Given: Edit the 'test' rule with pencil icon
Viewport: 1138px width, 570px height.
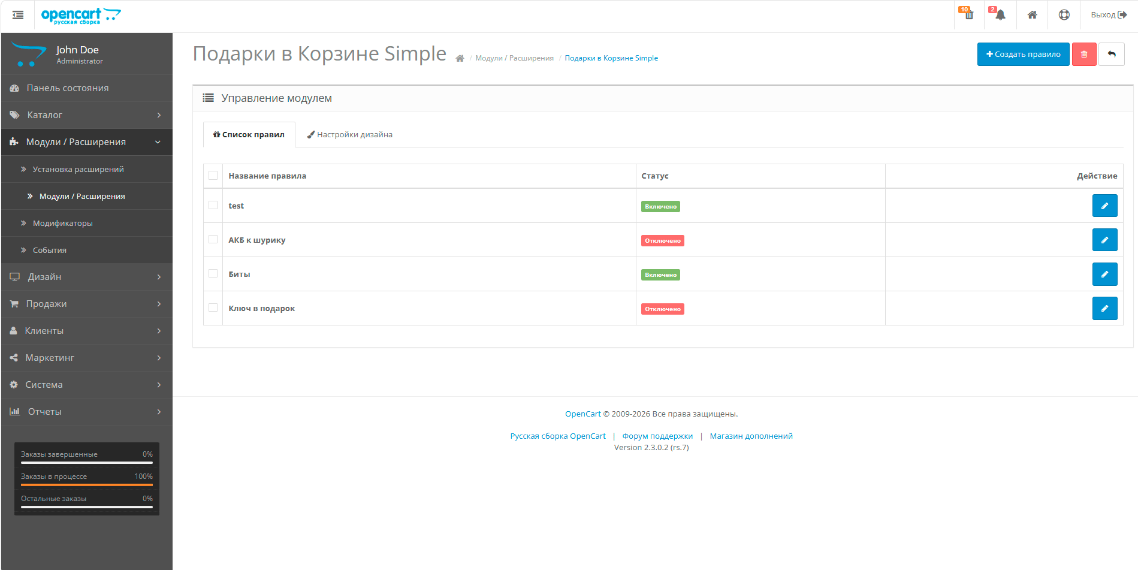Looking at the screenshot, I should point(1104,206).
